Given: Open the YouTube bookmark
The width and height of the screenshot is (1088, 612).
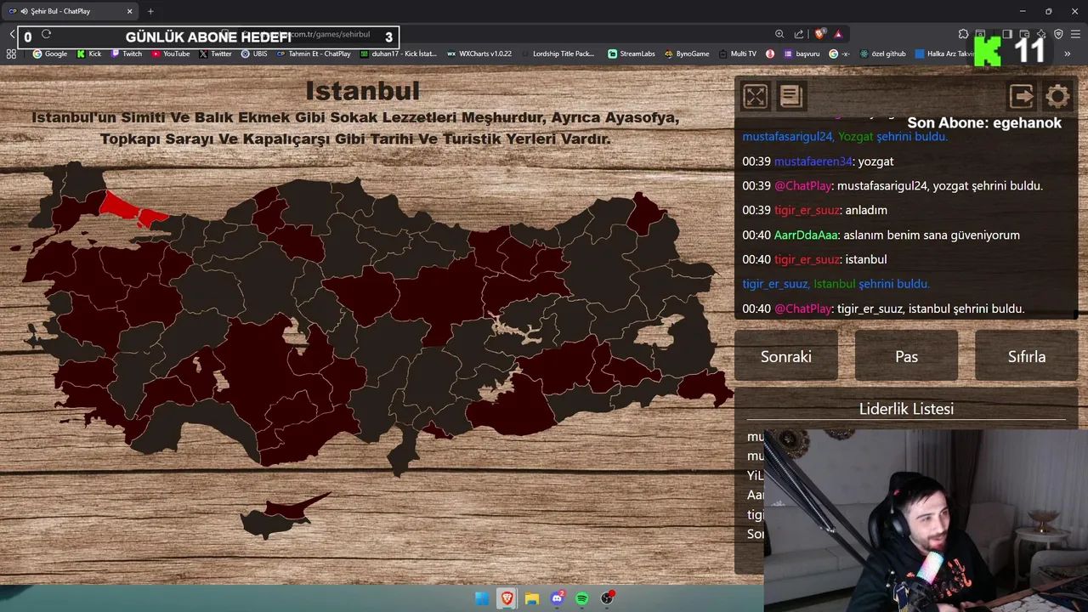Looking at the screenshot, I should click(x=171, y=54).
